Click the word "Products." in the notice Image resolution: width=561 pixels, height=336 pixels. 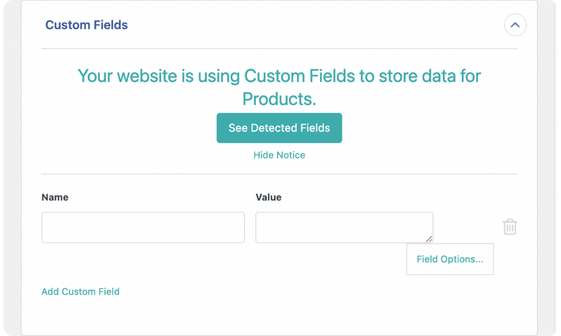tap(279, 99)
